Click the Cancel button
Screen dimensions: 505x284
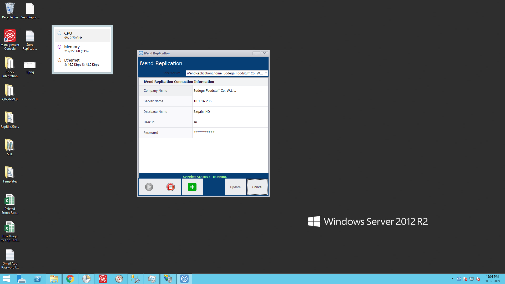tap(257, 187)
